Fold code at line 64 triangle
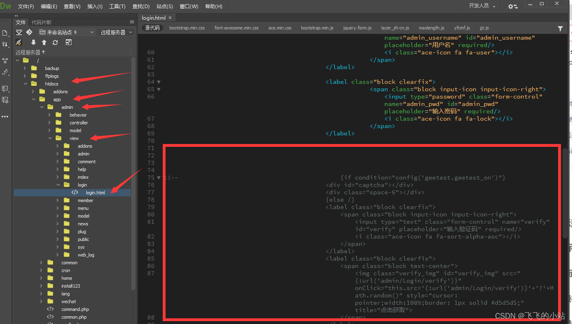572x324 pixels. click(159, 82)
